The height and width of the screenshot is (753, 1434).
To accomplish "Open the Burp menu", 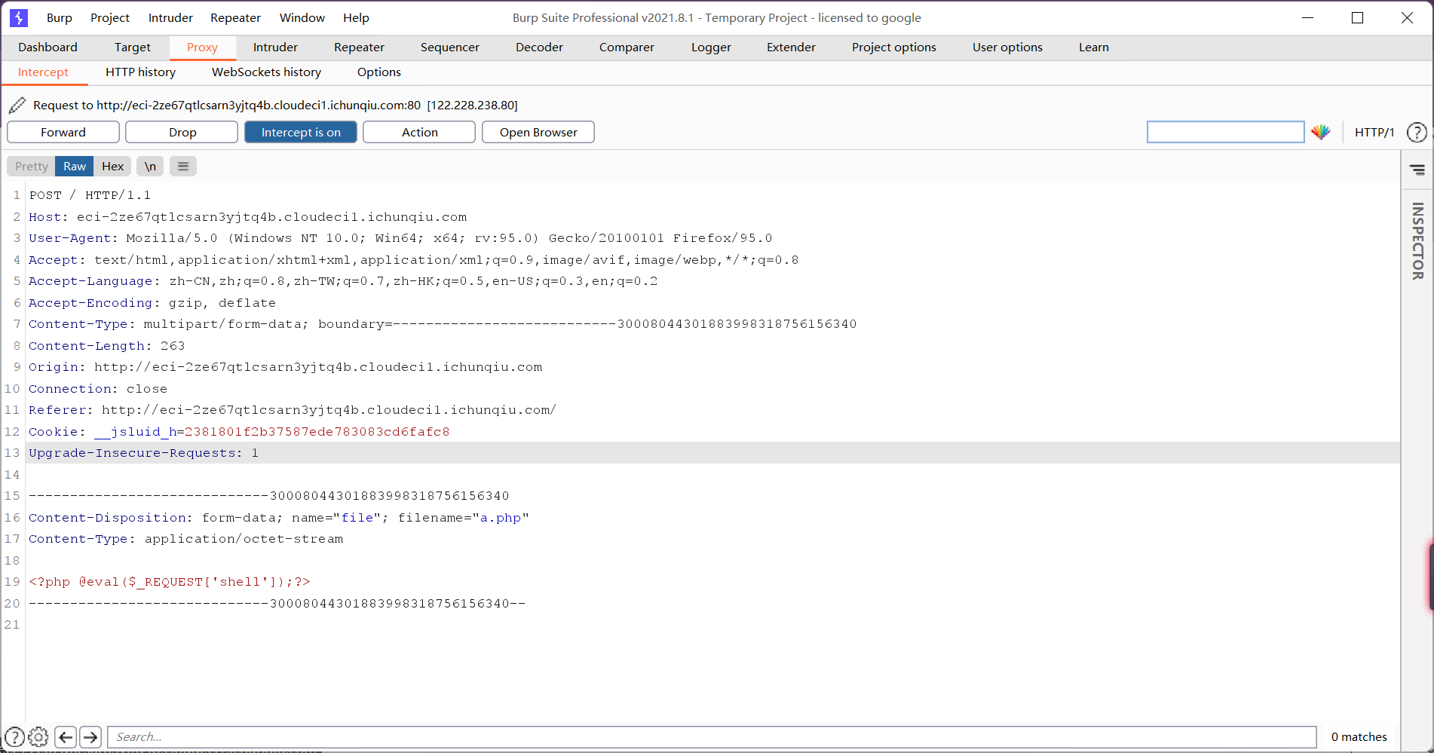I will point(60,17).
